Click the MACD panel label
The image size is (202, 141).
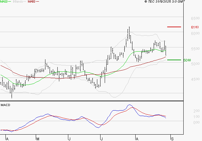point(5,105)
